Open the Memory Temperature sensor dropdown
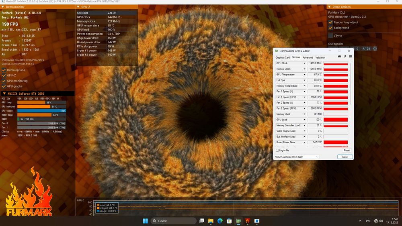 pyautogui.click(x=304, y=86)
